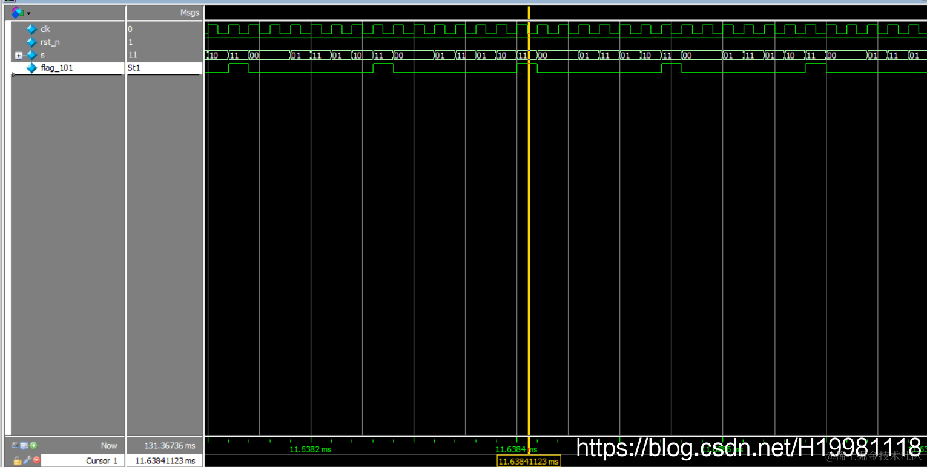927x467 pixels.
Task: Select the flag_101 signal row
Action: (x=68, y=68)
